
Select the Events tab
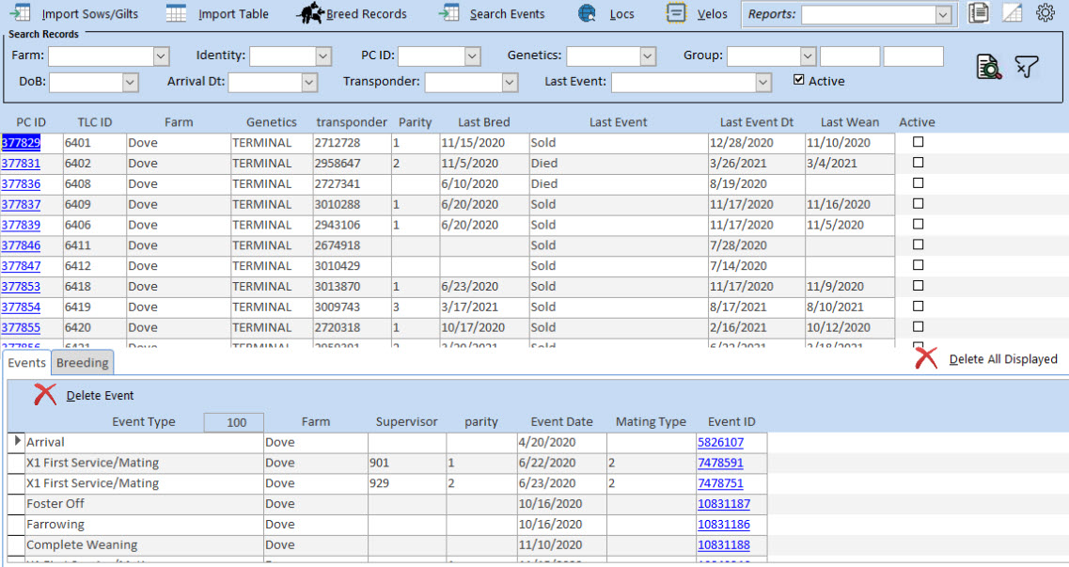click(x=26, y=363)
